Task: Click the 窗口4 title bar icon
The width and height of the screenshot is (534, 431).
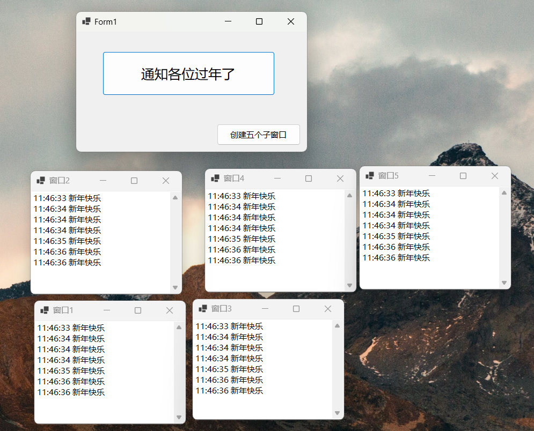Action: [215, 179]
